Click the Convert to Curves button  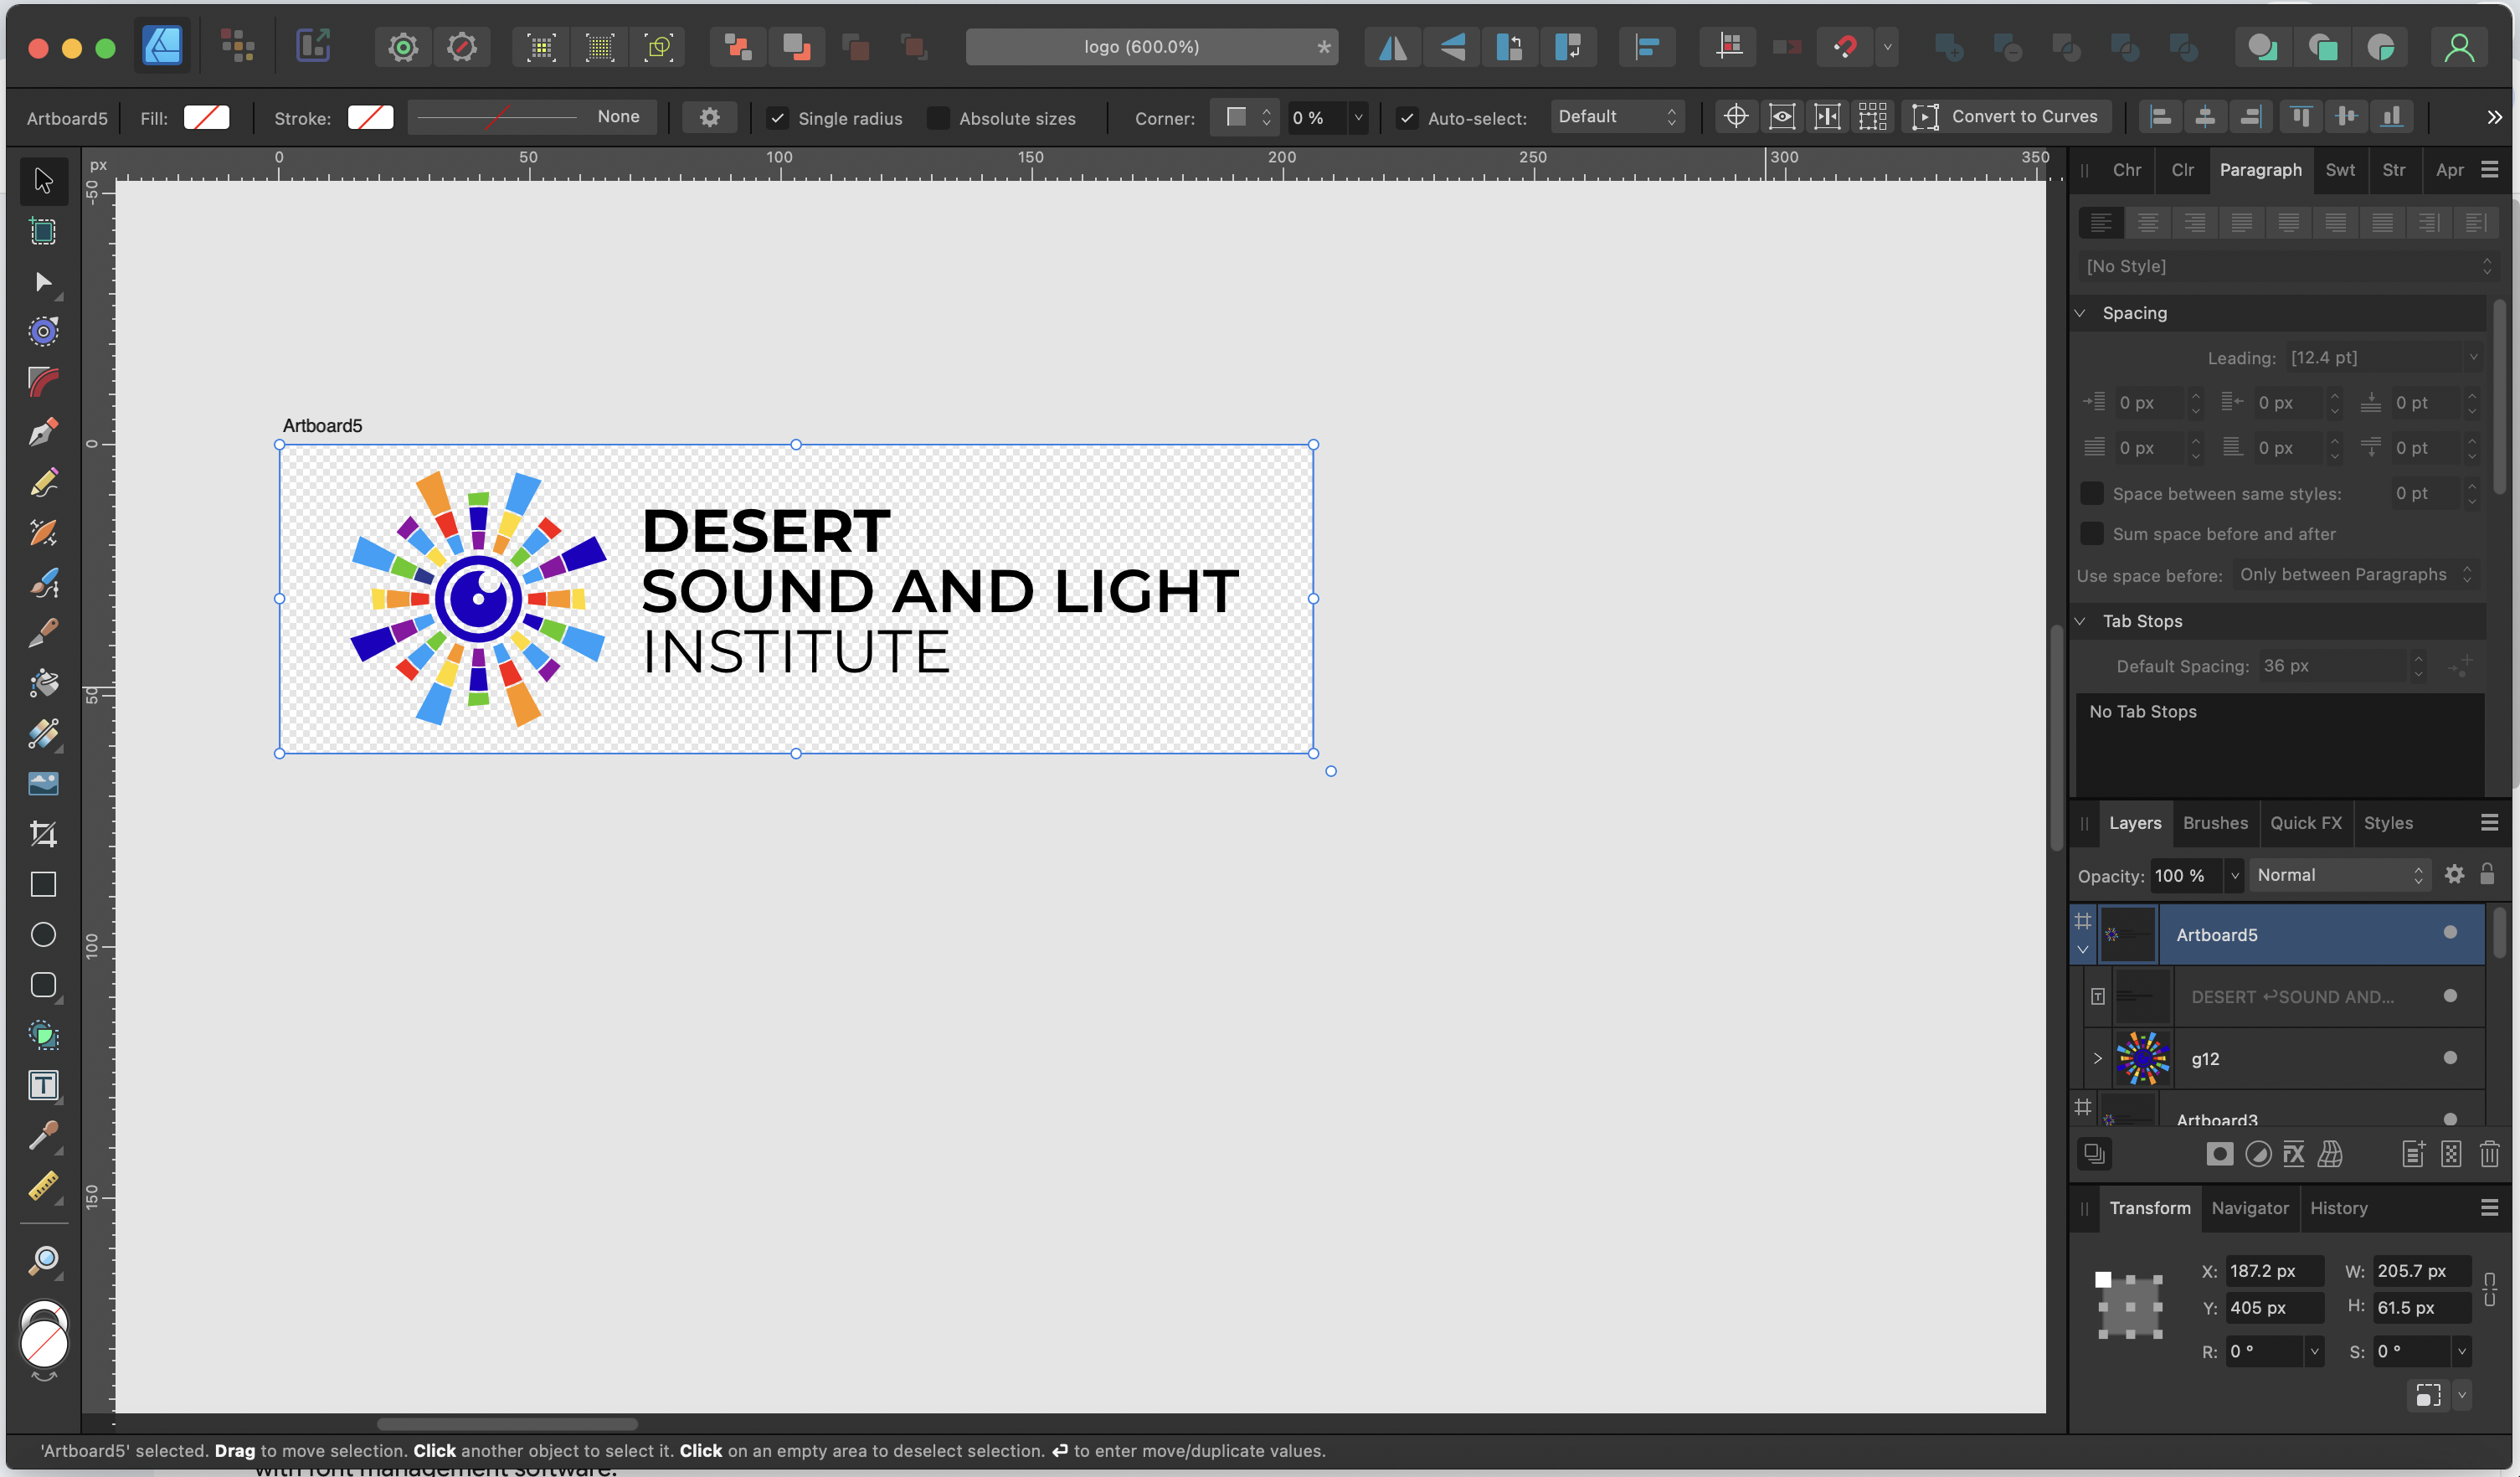point(2007,117)
